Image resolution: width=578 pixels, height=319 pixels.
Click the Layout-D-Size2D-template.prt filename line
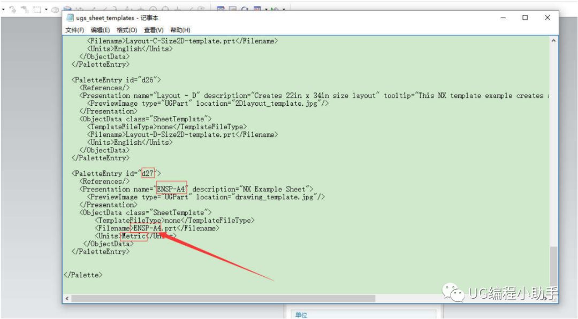pos(182,135)
